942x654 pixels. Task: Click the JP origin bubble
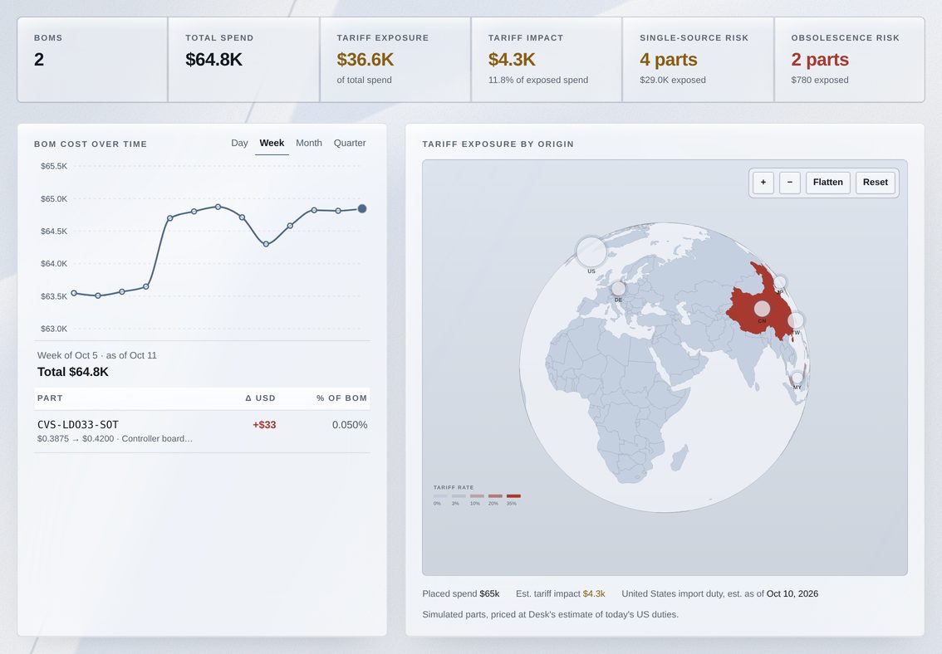[780, 282]
